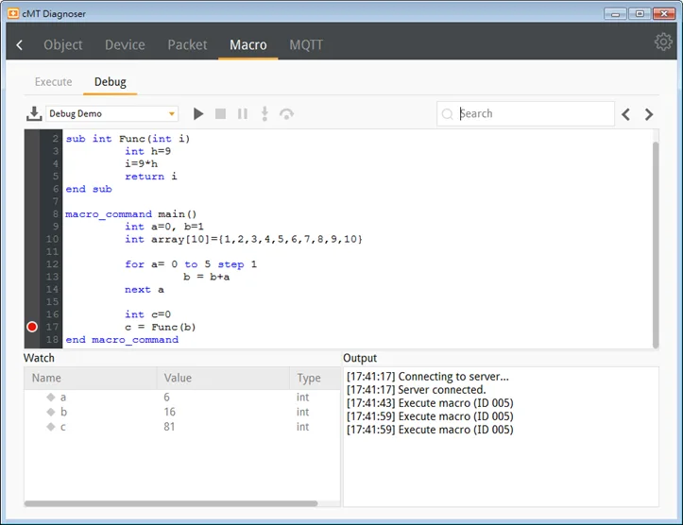Click the Name column header
The width and height of the screenshot is (683, 525).
click(91, 378)
